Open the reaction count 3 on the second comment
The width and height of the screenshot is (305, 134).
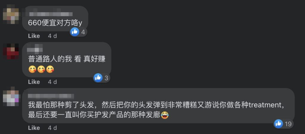(106, 78)
